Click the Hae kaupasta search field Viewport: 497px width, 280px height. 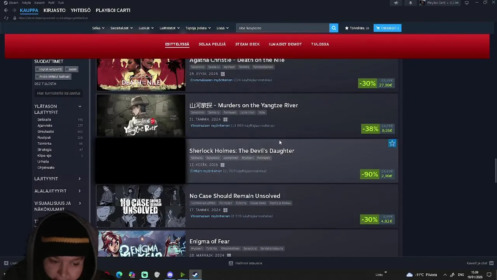[283, 28]
